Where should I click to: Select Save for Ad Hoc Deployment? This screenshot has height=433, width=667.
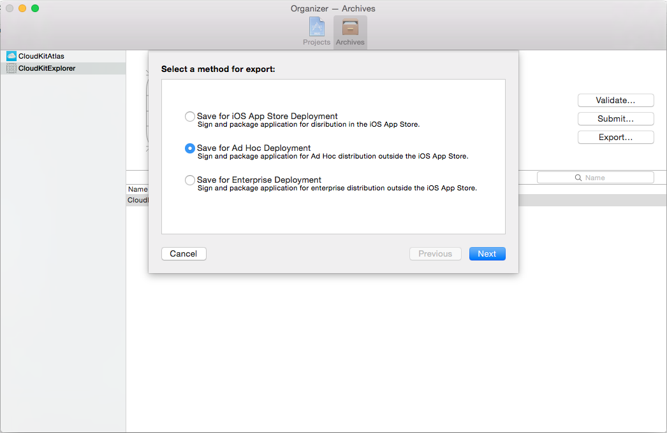click(189, 148)
